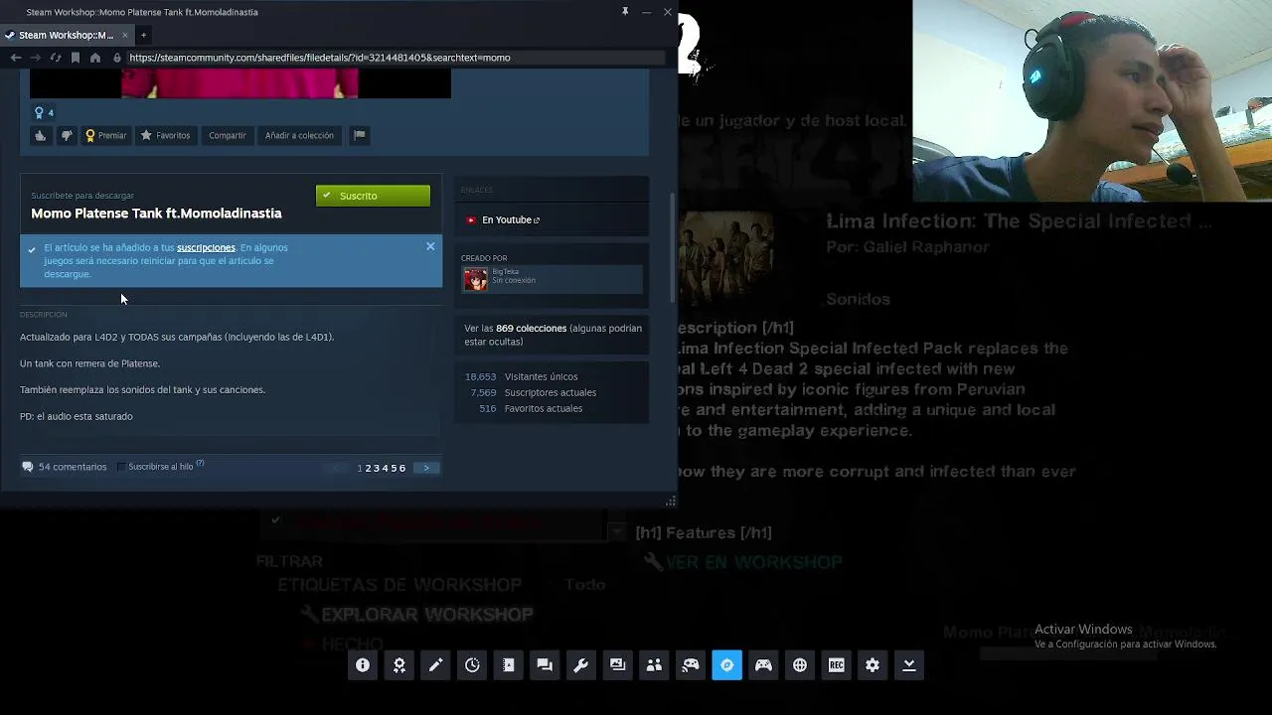Click VER EN WORKSHOP in the background window

[753, 562]
